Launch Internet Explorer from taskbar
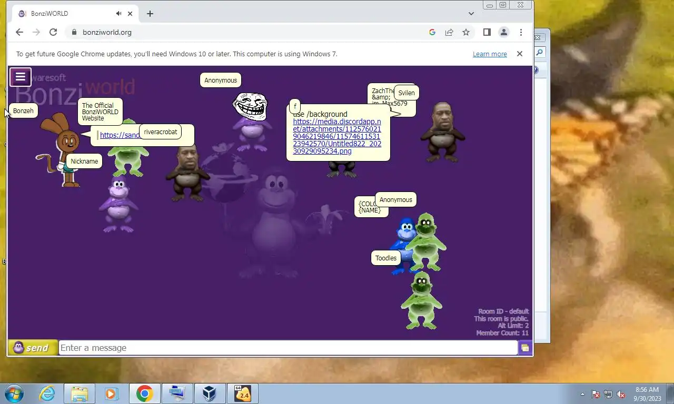Viewport: 674px width, 404px height. pos(47,393)
